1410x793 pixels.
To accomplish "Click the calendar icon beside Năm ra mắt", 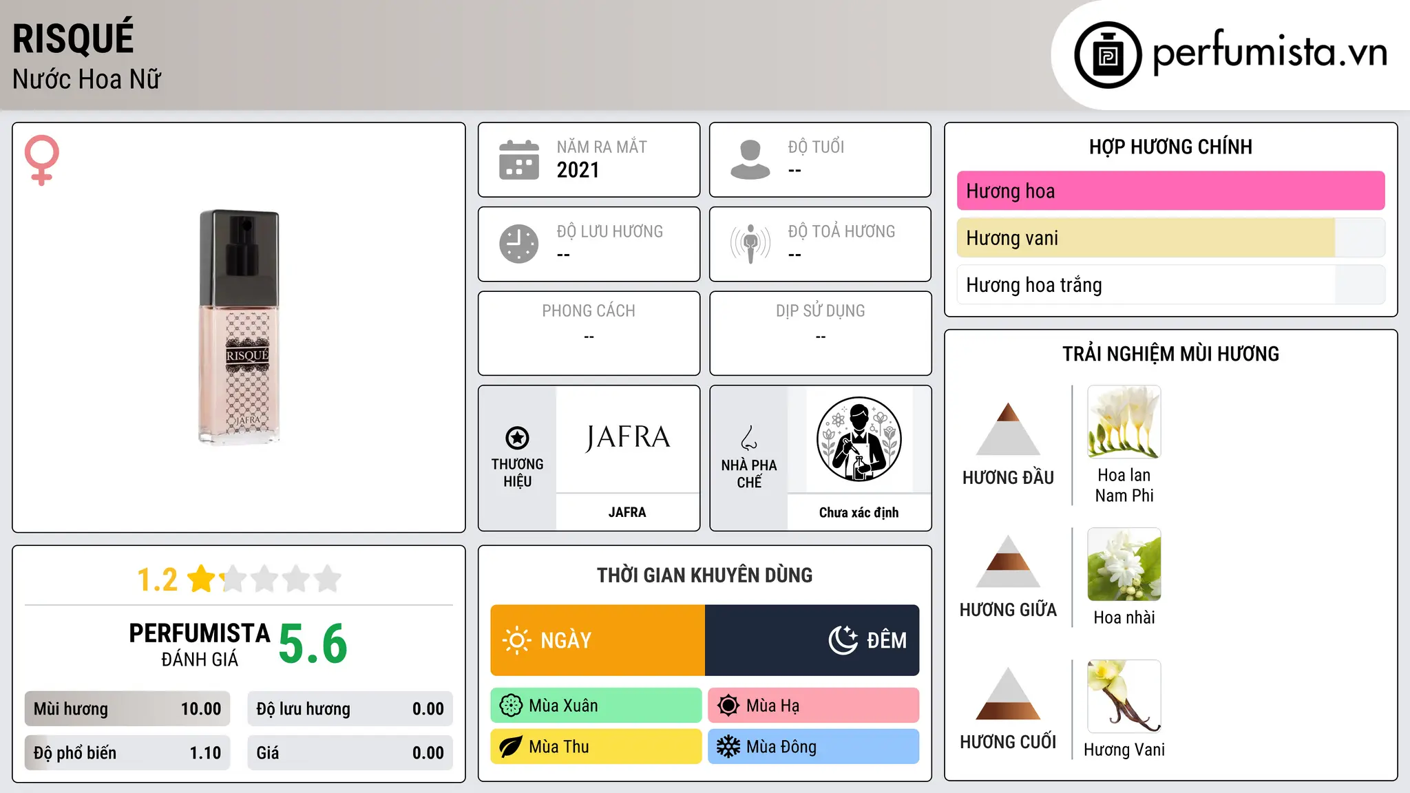I will click(518, 160).
